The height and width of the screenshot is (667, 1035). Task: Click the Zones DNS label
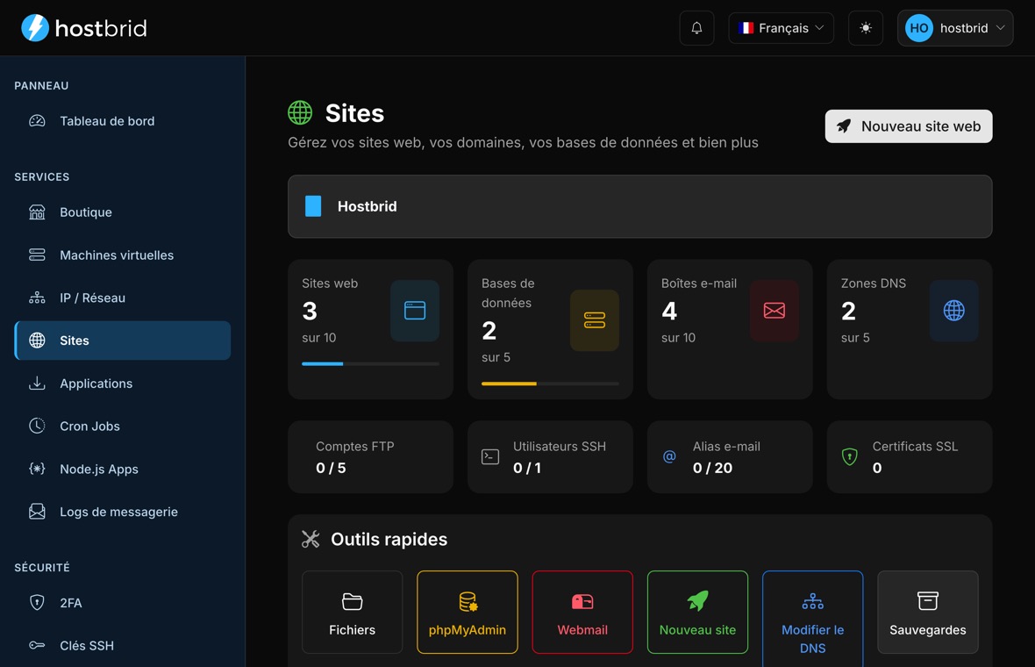[874, 283]
